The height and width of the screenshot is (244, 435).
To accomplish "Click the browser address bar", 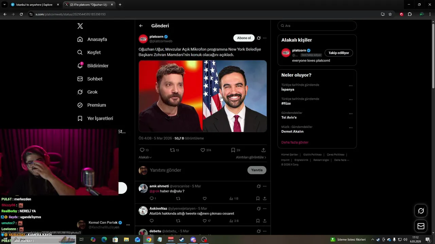I will 204,14.
